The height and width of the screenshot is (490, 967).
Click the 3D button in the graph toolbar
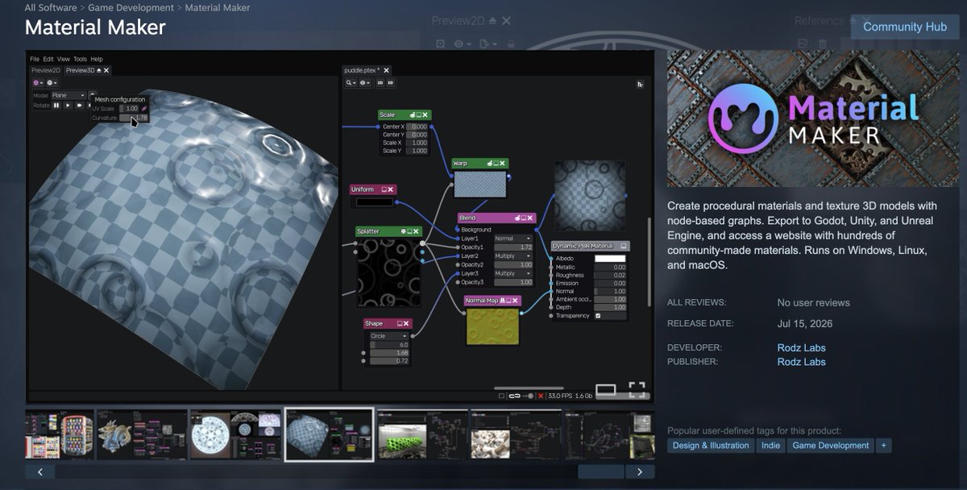390,83
